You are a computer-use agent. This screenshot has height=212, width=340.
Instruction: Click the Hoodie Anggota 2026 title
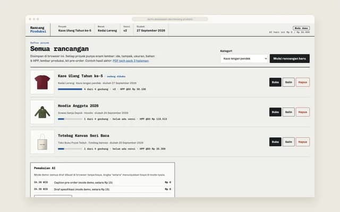[x=78, y=106]
